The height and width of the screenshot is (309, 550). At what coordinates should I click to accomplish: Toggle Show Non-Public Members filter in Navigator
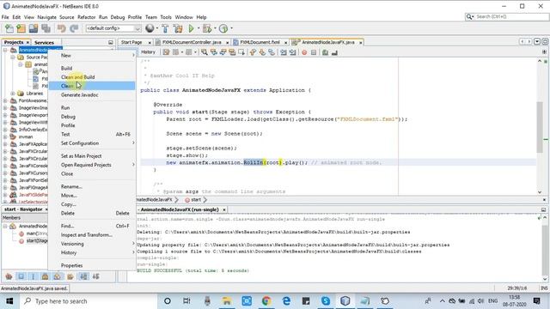46,276
